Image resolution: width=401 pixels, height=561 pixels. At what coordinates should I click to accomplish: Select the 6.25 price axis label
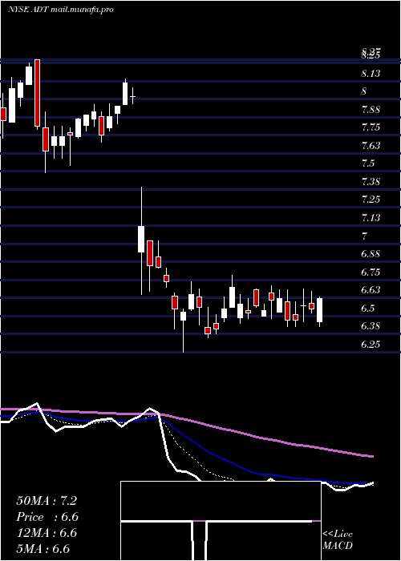tap(371, 345)
